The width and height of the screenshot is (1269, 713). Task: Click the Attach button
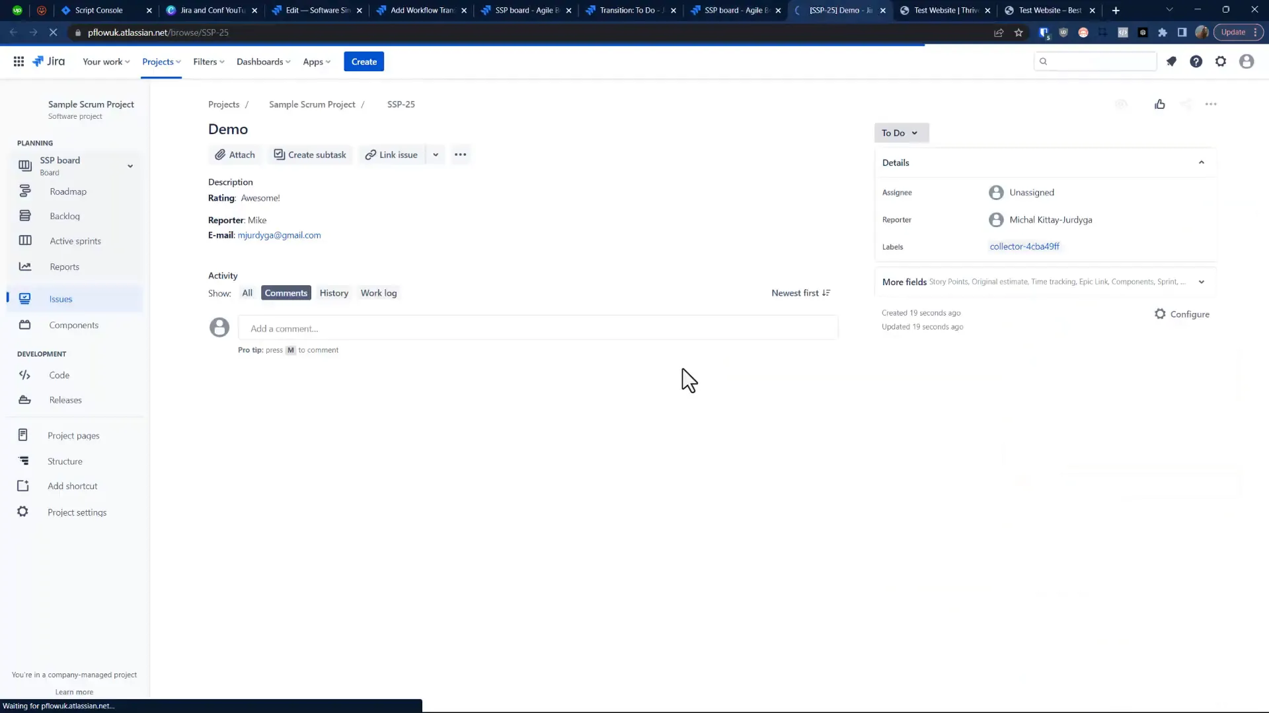pyautogui.click(x=235, y=154)
